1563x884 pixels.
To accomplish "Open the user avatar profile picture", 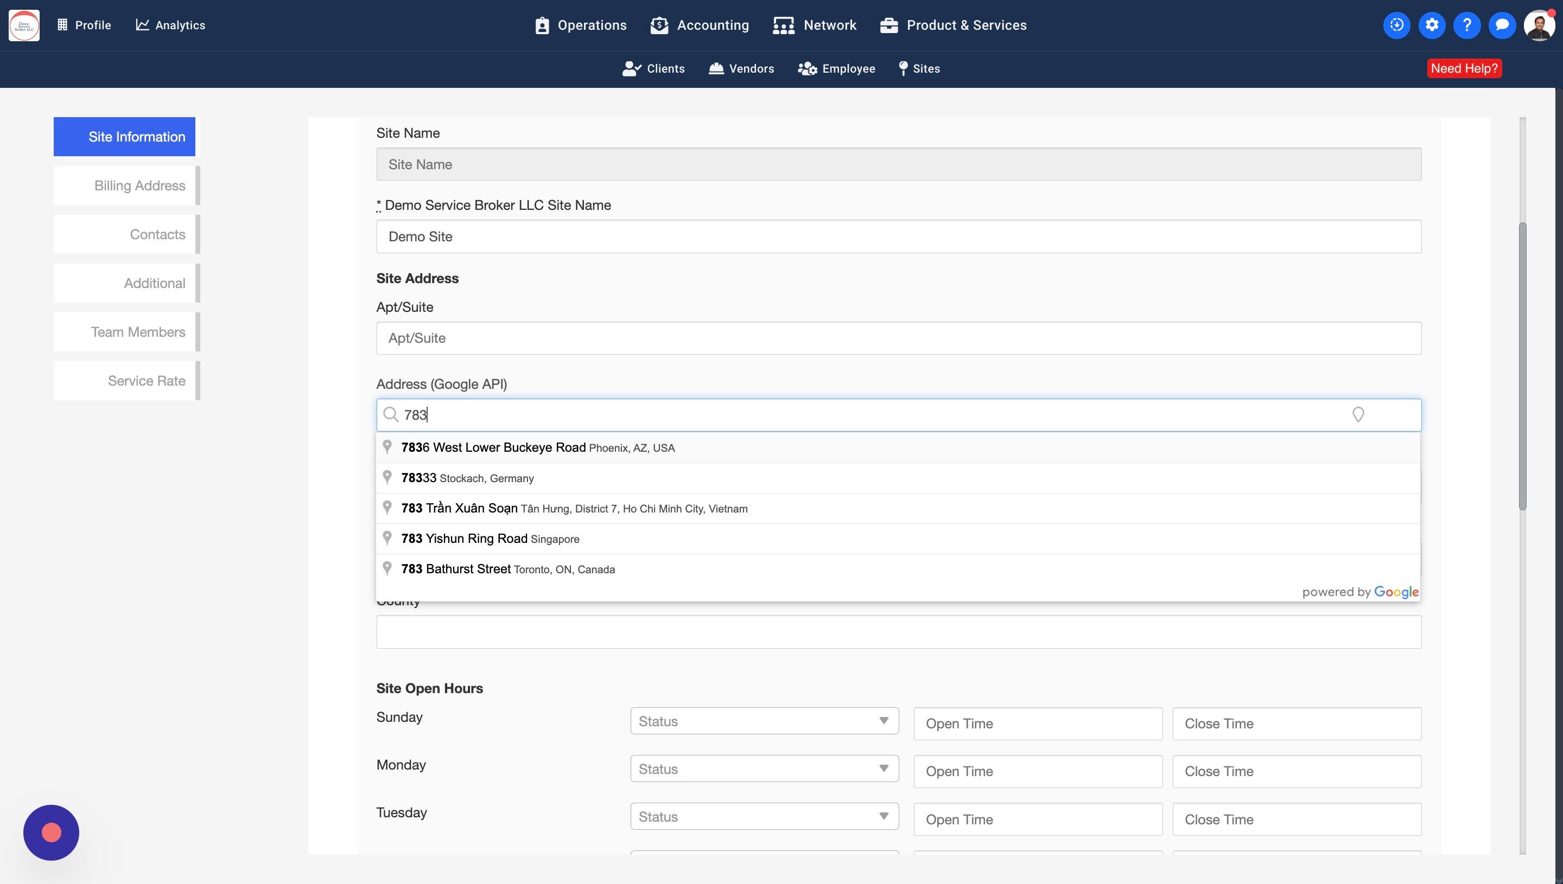I will 1539,25.
